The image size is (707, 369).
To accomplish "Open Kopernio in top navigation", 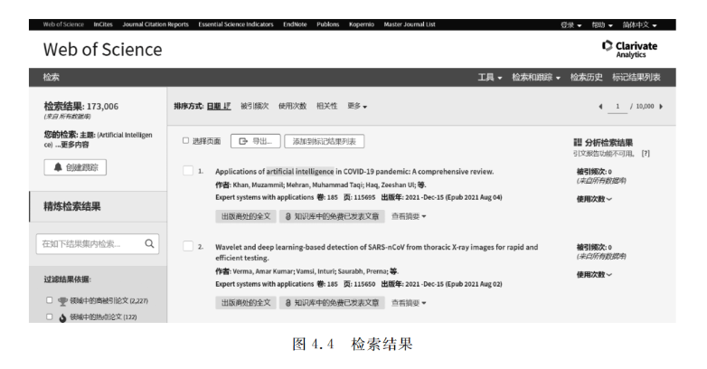I will (x=362, y=24).
